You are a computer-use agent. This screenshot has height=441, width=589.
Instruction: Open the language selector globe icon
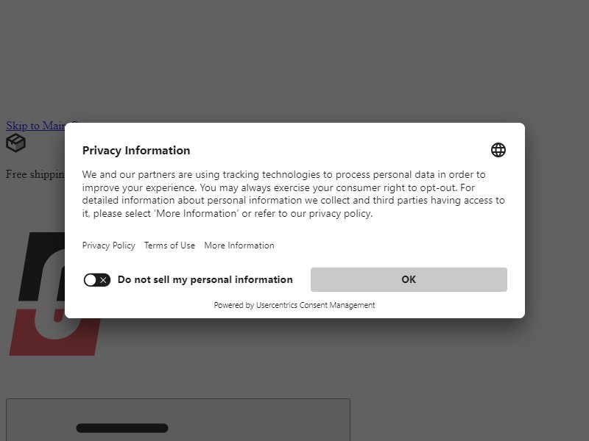pos(498,150)
